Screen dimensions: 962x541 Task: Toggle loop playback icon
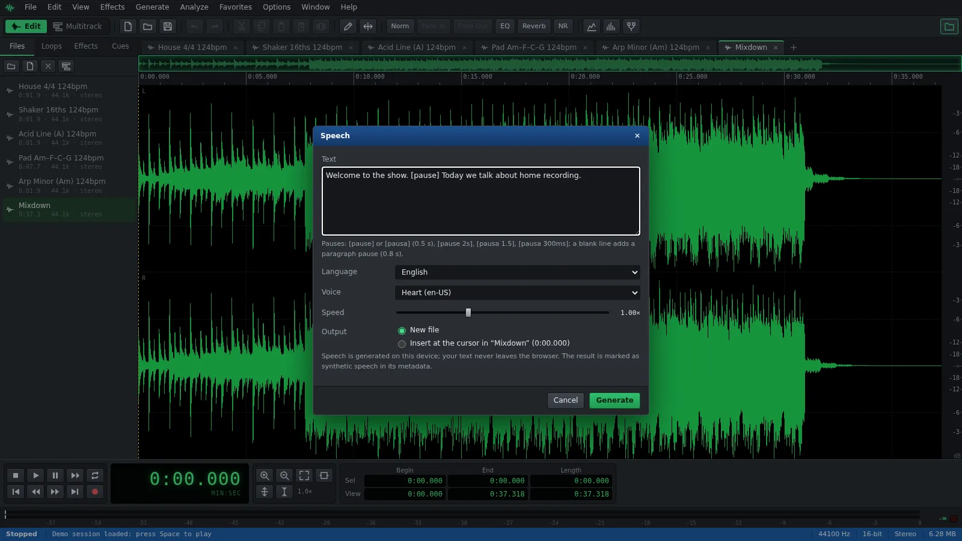95,475
